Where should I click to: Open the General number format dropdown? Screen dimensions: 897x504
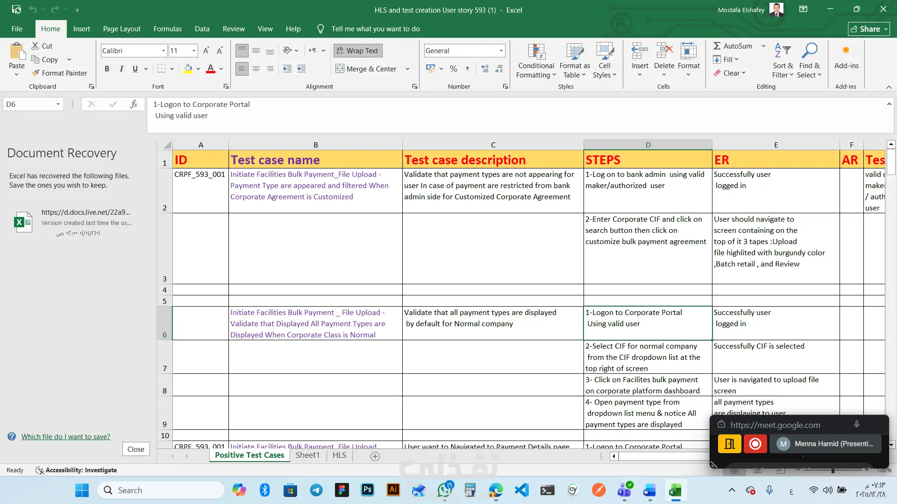[501, 50]
